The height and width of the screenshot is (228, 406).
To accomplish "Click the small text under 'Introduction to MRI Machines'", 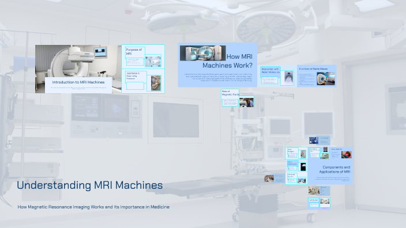I will point(78,88).
